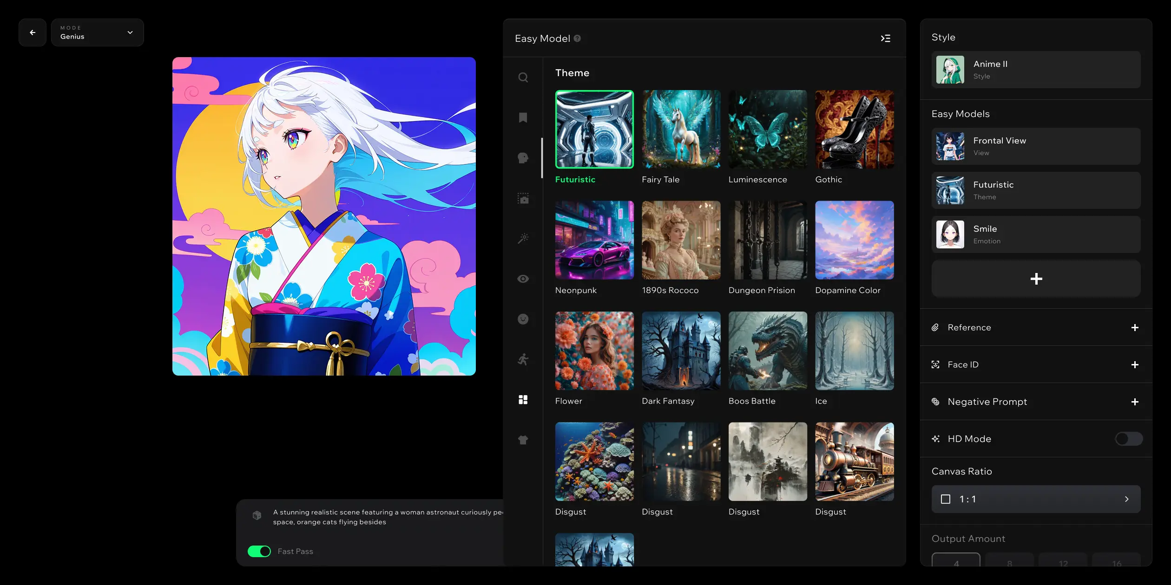Image resolution: width=1171 pixels, height=585 pixels.
Task: Expand the Negative Prompt section
Action: [1135, 402]
